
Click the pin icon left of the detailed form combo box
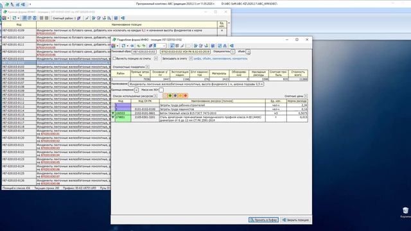tap(150, 46)
